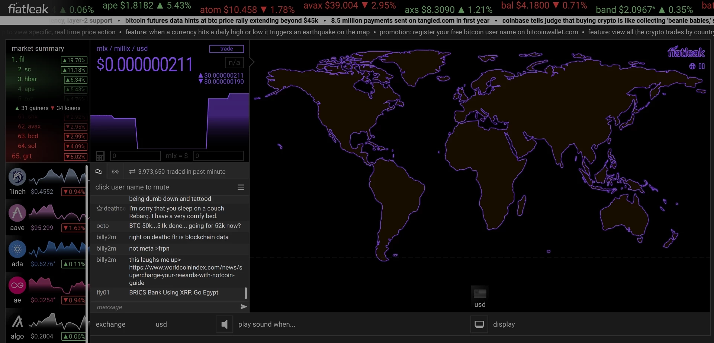Screen dimensions: 714x343
Task: Open the chat bubbles tab
Action: point(99,171)
